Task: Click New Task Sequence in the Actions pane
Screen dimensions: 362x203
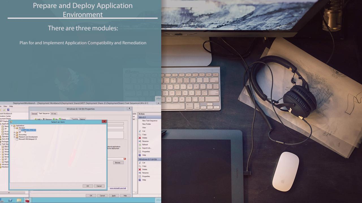Action: (x=150, y=121)
